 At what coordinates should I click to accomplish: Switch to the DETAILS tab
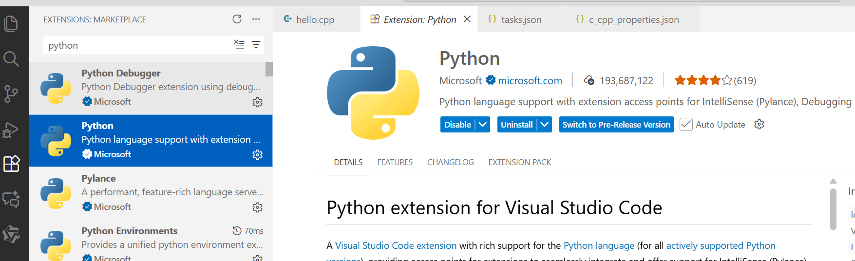pyautogui.click(x=348, y=162)
